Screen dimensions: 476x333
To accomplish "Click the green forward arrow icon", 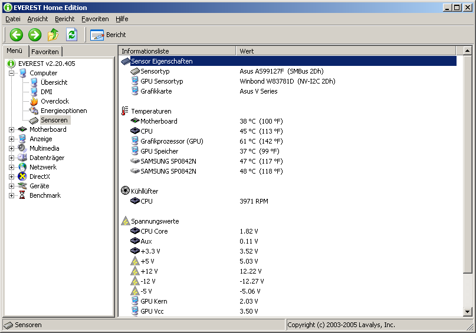I will pyautogui.click(x=35, y=35).
